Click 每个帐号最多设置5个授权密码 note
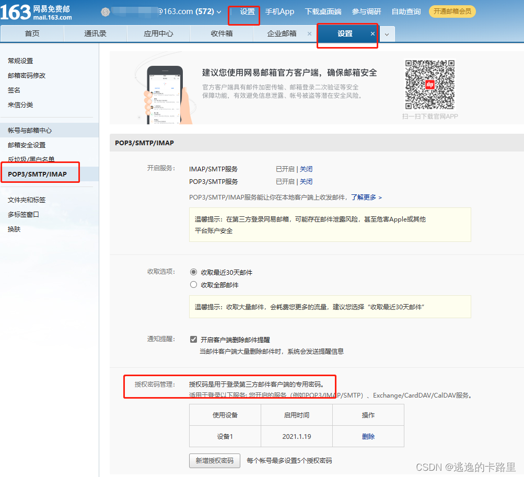Image resolution: width=524 pixels, height=477 pixels. coord(289,461)
